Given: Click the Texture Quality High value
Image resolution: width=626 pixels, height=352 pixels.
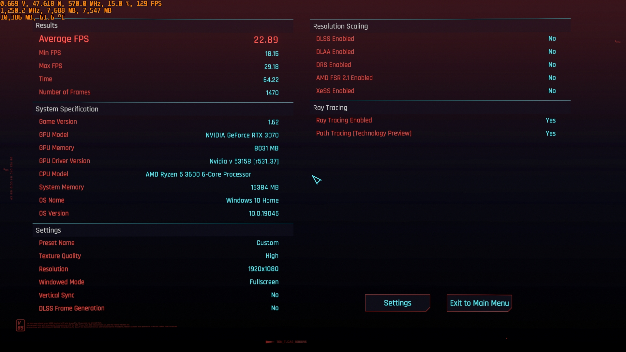Looking at the screenshot, I should point(272,256).
